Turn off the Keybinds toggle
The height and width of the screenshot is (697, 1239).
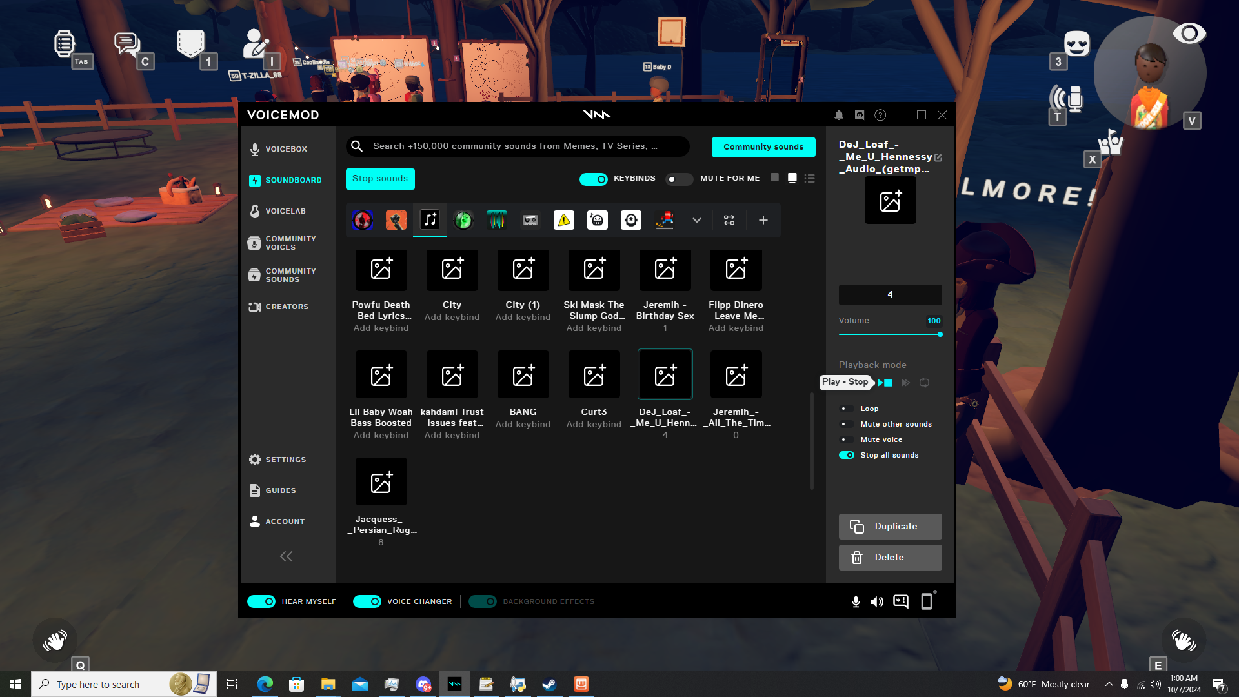coord(593,179)
